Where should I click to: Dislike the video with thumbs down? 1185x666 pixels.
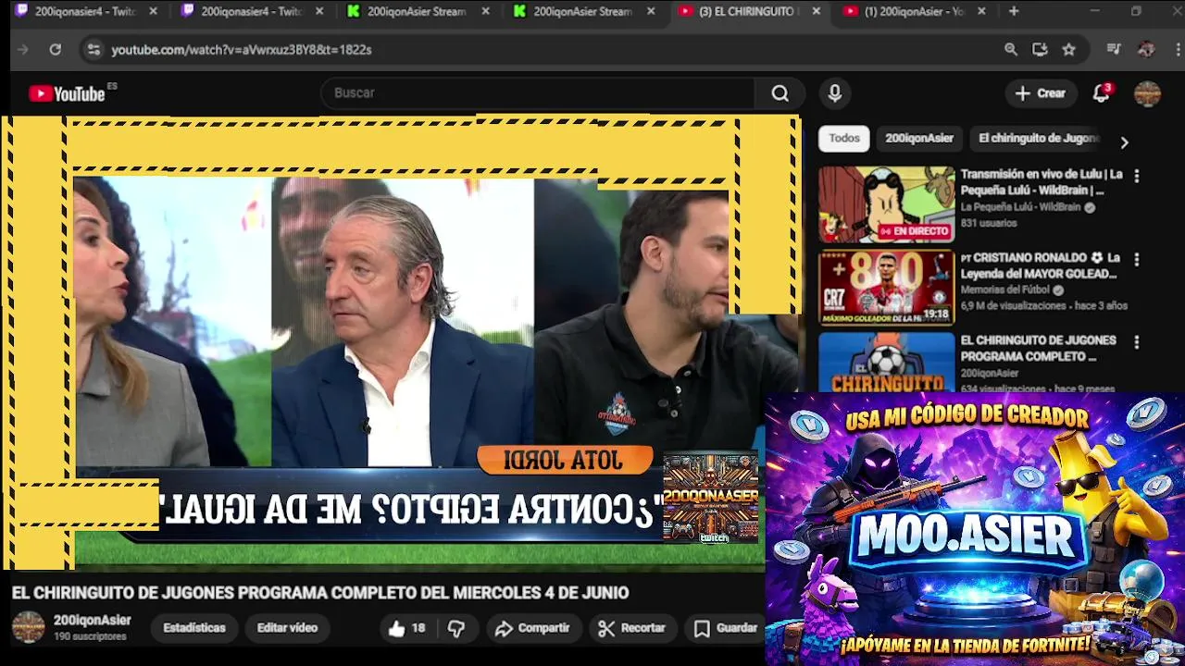pyautogui.click(x=456, y=628)
